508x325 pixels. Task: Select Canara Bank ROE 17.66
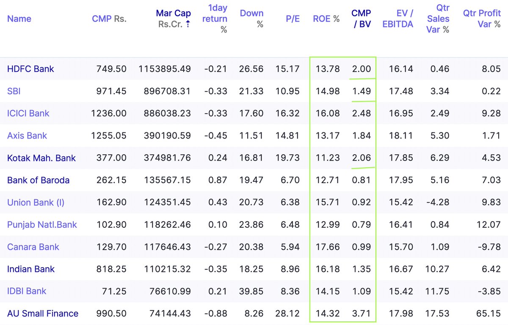point(328,247)
